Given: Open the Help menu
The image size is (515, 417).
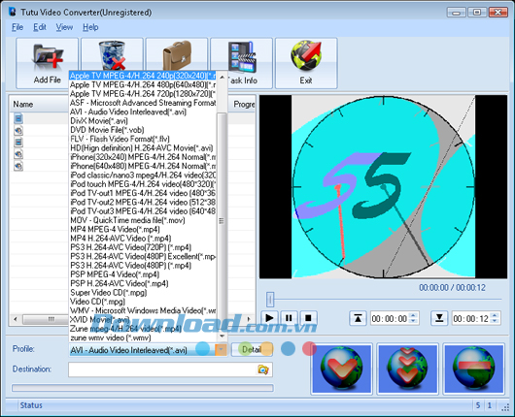Looking at the screenshot, I should coord(90,27).
